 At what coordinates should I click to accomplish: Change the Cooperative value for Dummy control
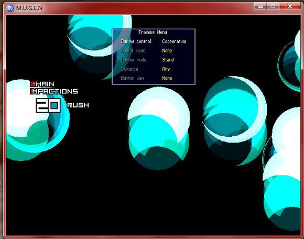point(174,41)
